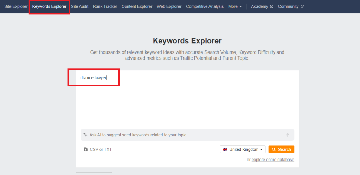The height and width of the screenshot is (175, 360).
Task: Click the magnifier icon on Search button
Action: pyautogui.click(x=274, y=149)
